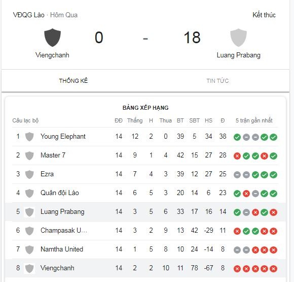Image resolution: width=294 pixels, height=282 pixels.
Task: Click Ezra's first gray draw icon
Action: click(237, 175)
